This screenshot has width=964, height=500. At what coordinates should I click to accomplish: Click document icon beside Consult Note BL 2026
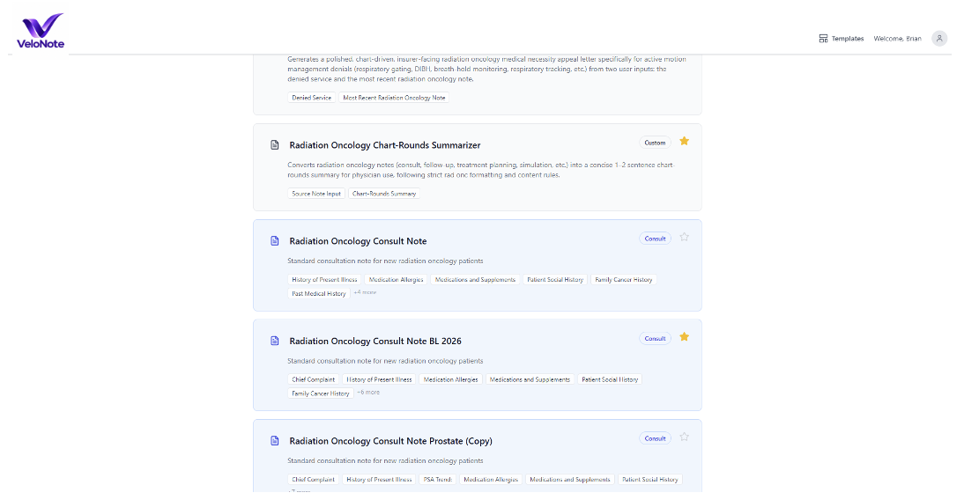point(275,341)
